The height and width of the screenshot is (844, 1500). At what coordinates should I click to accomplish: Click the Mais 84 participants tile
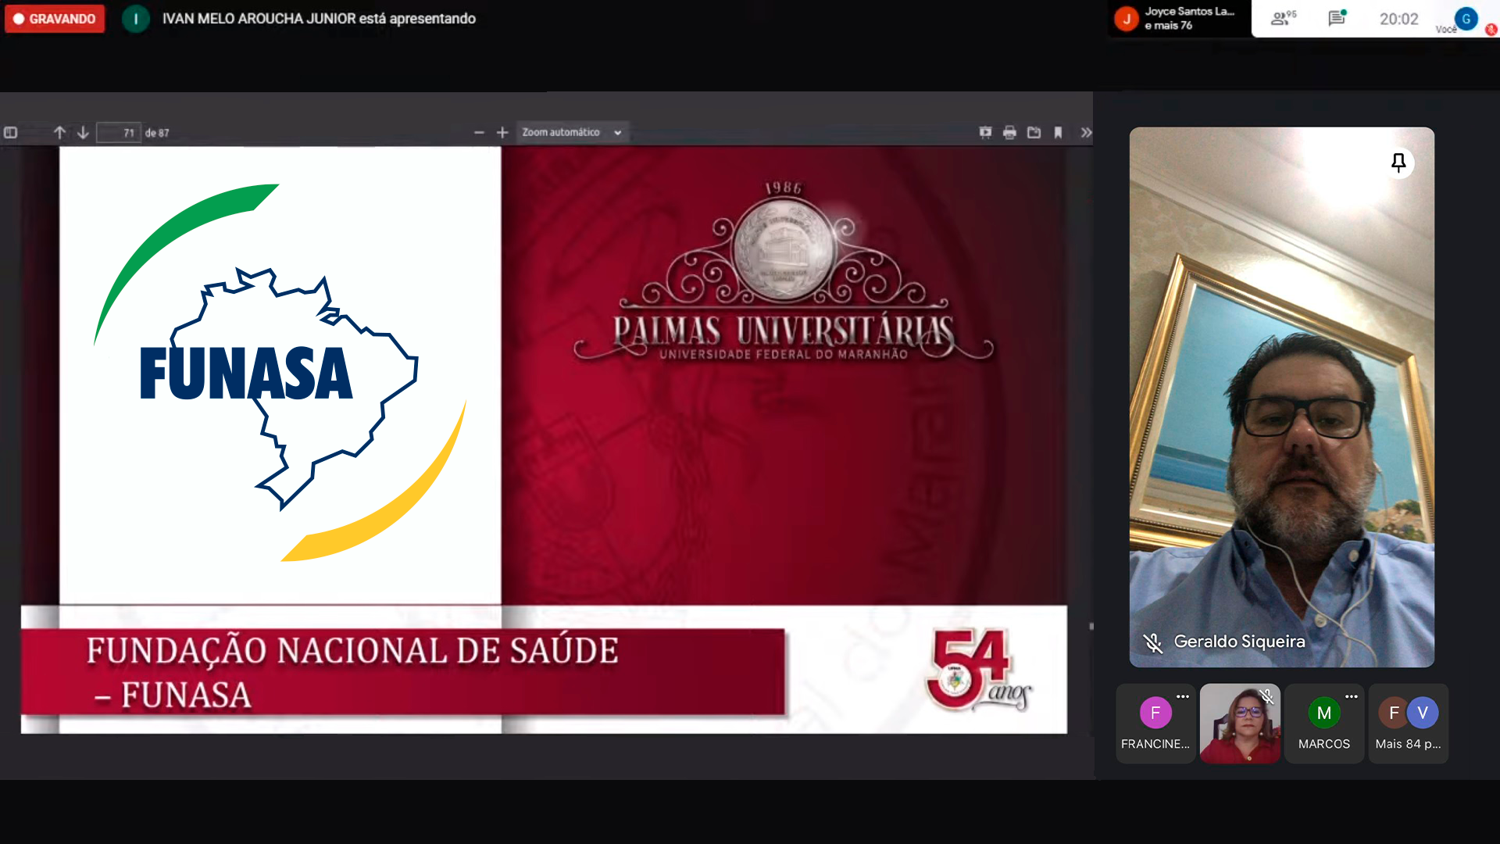1408,724
